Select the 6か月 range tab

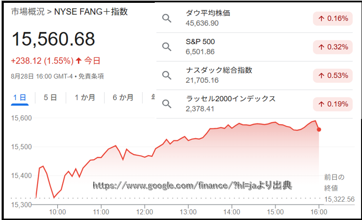(x=123, y=98)
